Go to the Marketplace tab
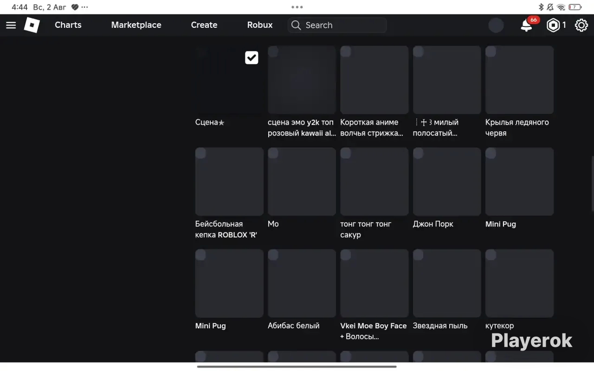This screenshot has height=371, width=594. pos(136,25)
